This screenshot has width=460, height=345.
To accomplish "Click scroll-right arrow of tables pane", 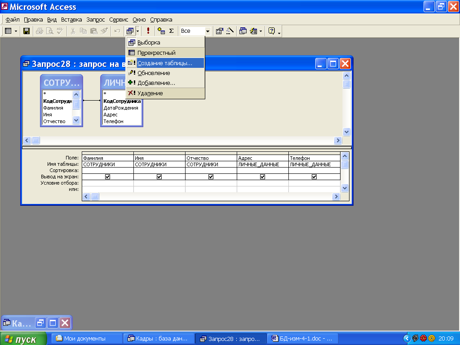I will (338, 141).
